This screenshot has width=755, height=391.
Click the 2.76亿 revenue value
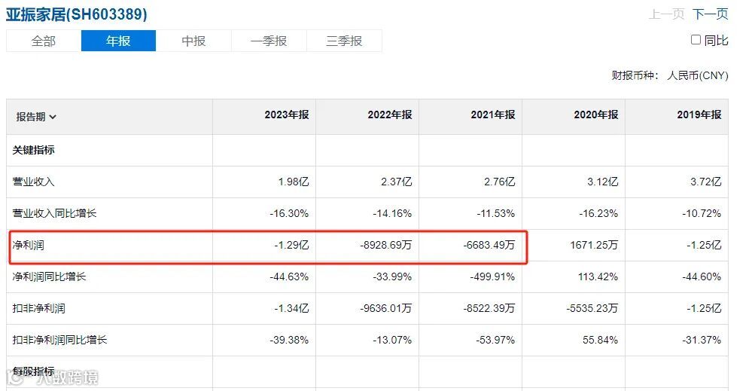pyautogui.click(x=499, y=182)
